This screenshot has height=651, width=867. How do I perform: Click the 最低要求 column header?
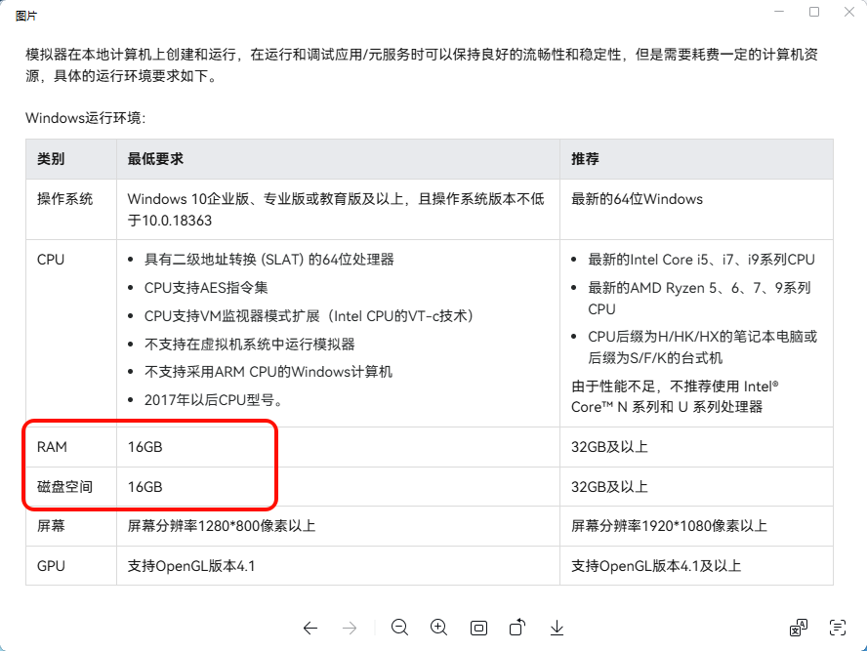click(155, 159)
